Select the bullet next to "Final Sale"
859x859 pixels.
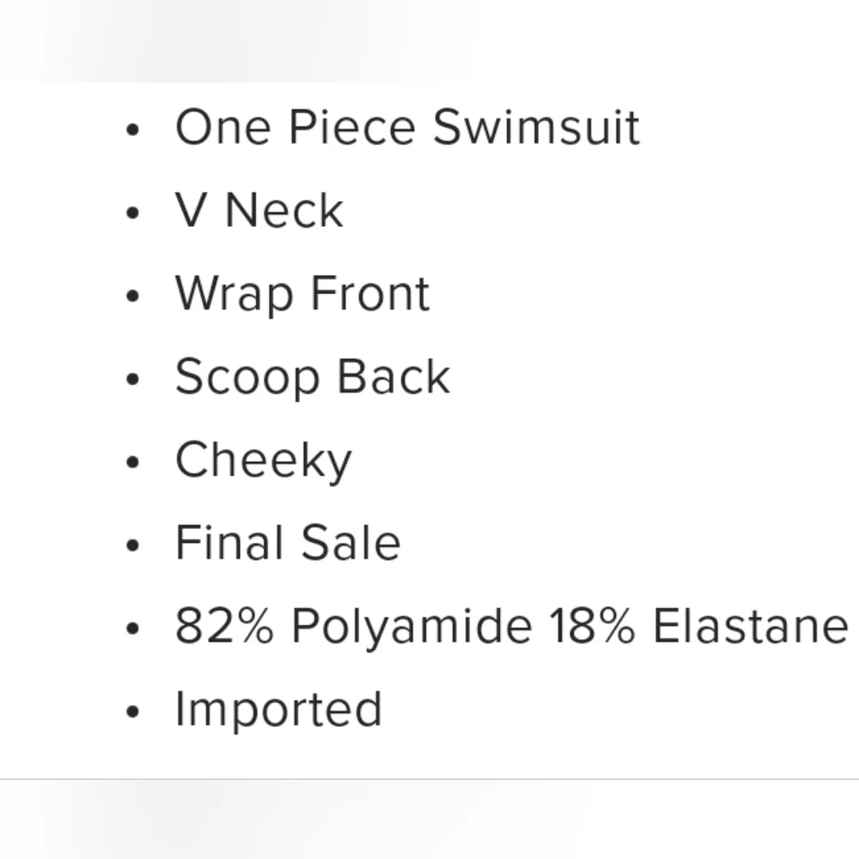(131, 546)
